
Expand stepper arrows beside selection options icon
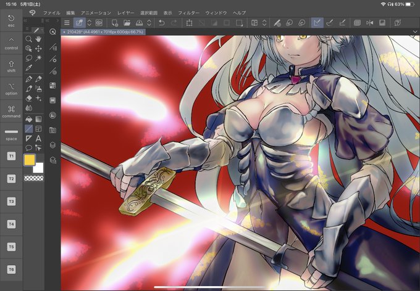[x=264, y=23]
